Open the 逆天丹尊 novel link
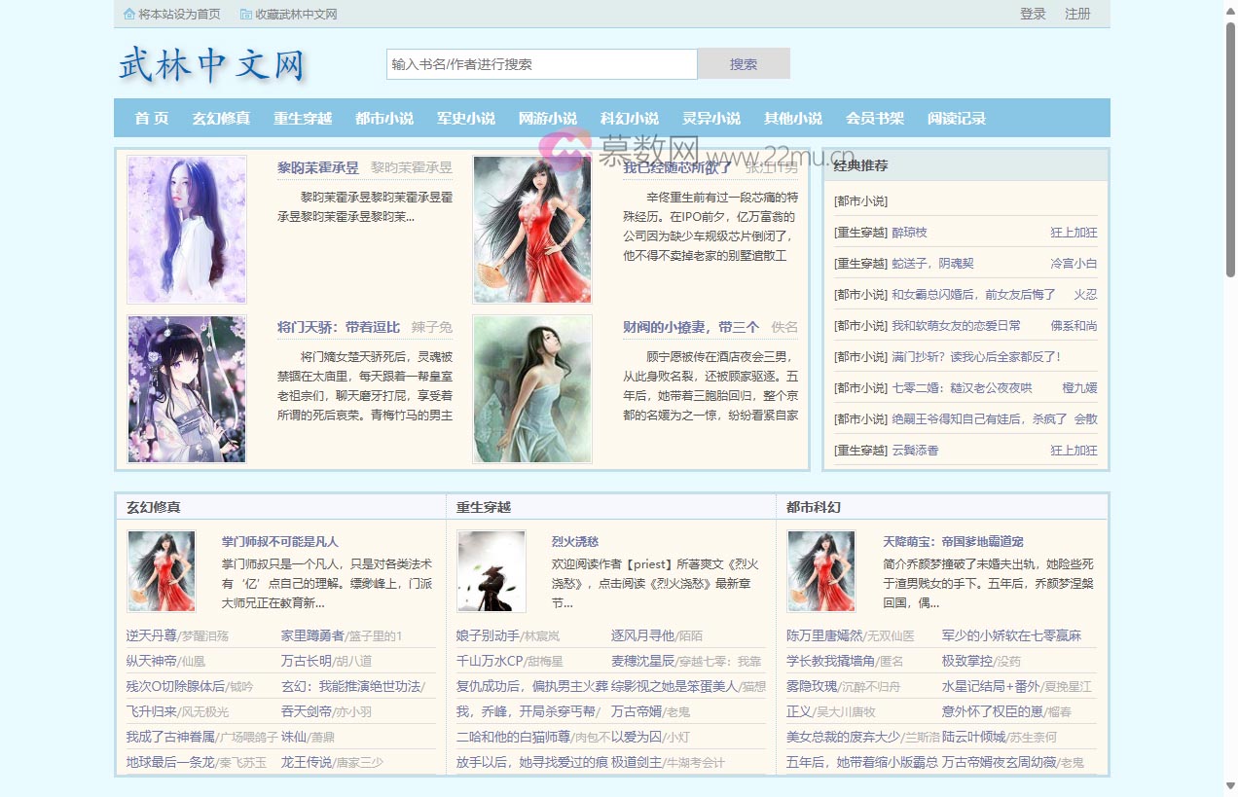Viewport: 1238px width, 797px height. click(151, 635)
